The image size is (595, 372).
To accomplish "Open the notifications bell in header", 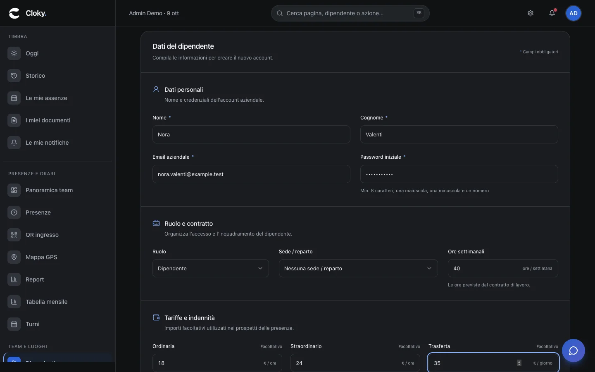I will click(x=552, y=13).
